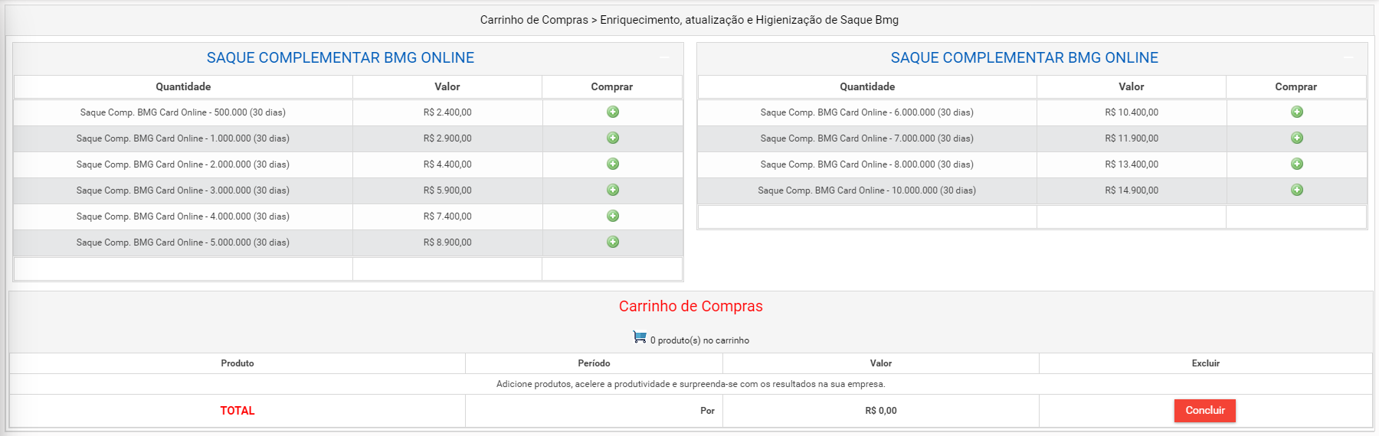Add the 5.000.000 package to cart
Image resolution: width=1379 pixels, height=436 pixels.
click(x=613, y=242)
